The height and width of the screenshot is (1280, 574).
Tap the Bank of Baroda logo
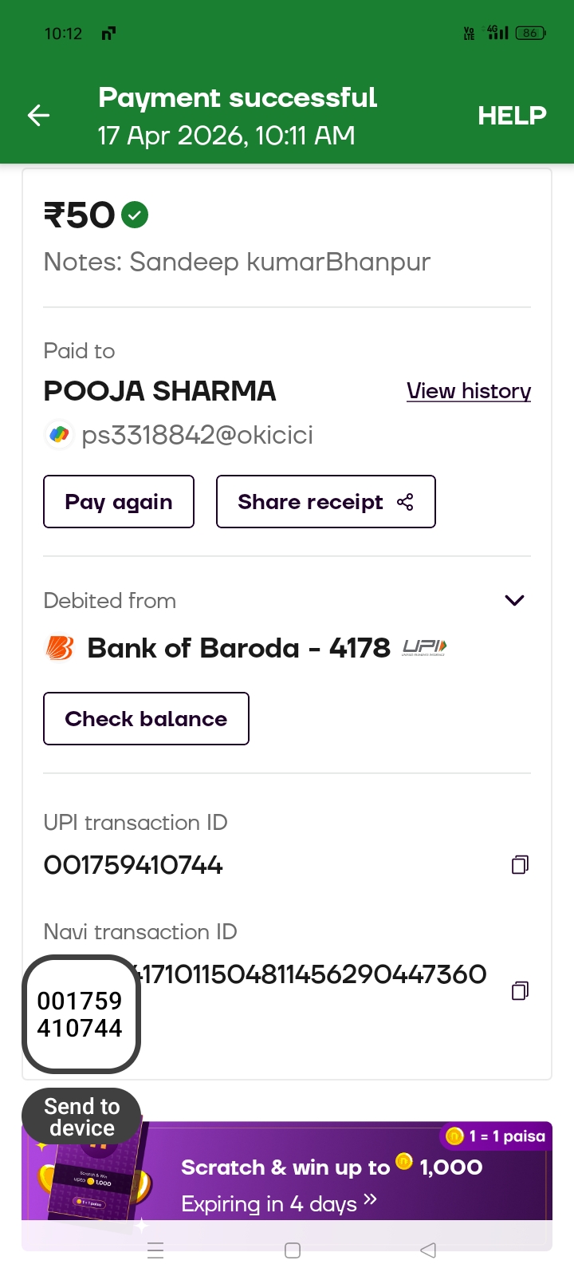point(60,648)
